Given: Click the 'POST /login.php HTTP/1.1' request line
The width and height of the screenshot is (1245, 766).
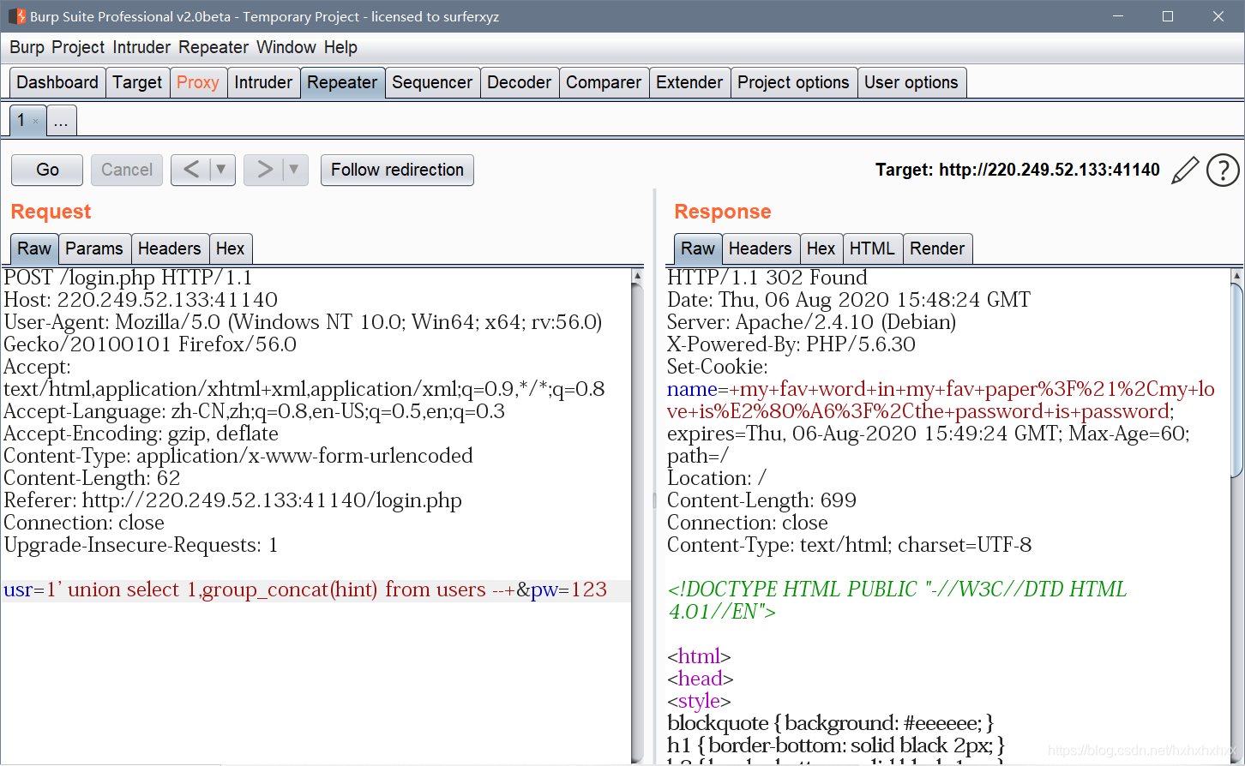Looking at the screenshot, I should pos(128,278).
